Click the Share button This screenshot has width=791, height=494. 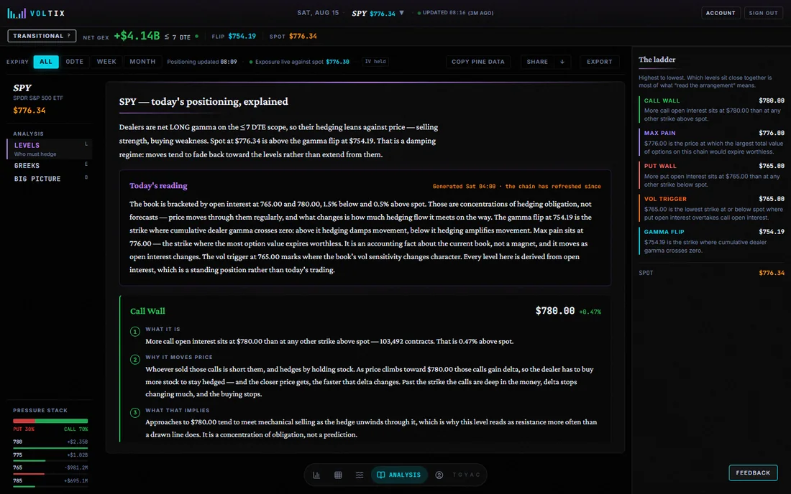pos(537,62)
